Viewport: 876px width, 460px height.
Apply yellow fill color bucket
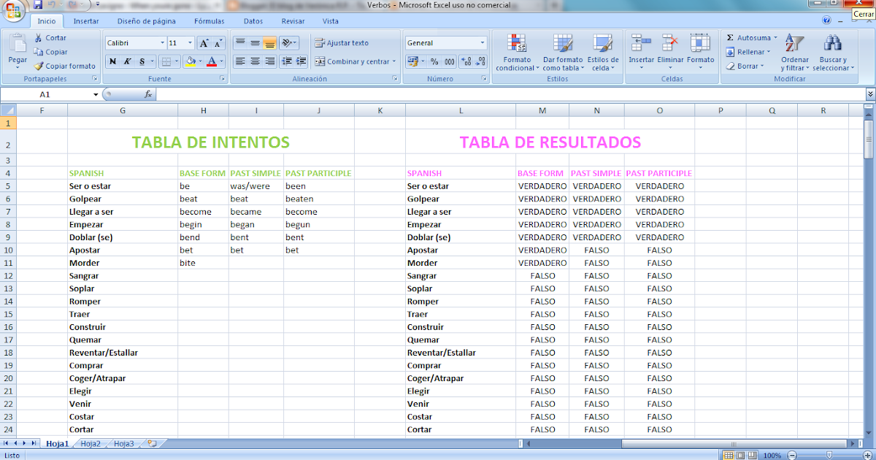click(x=190, y=61)
